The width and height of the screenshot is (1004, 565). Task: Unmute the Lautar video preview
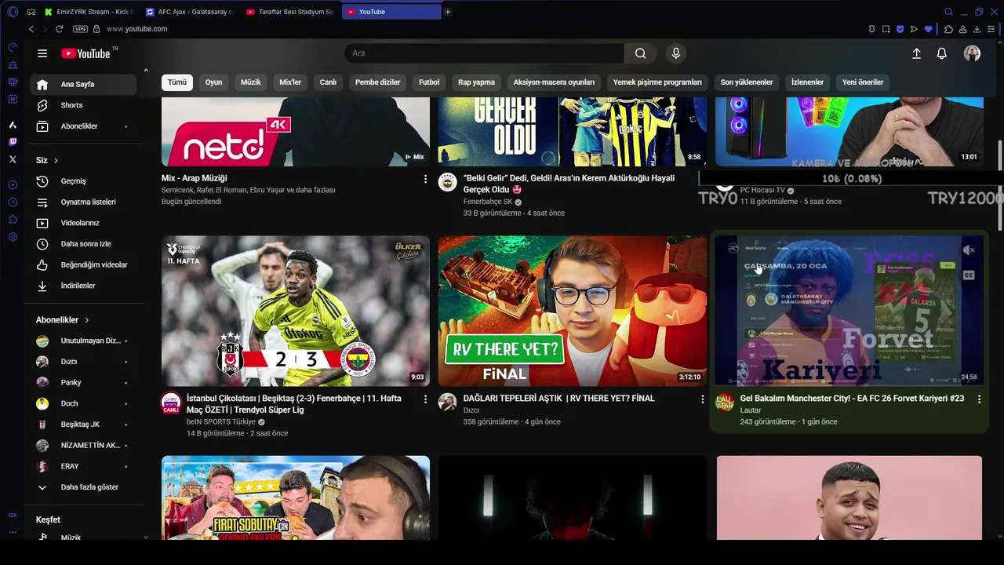click(x=969, y=250)
